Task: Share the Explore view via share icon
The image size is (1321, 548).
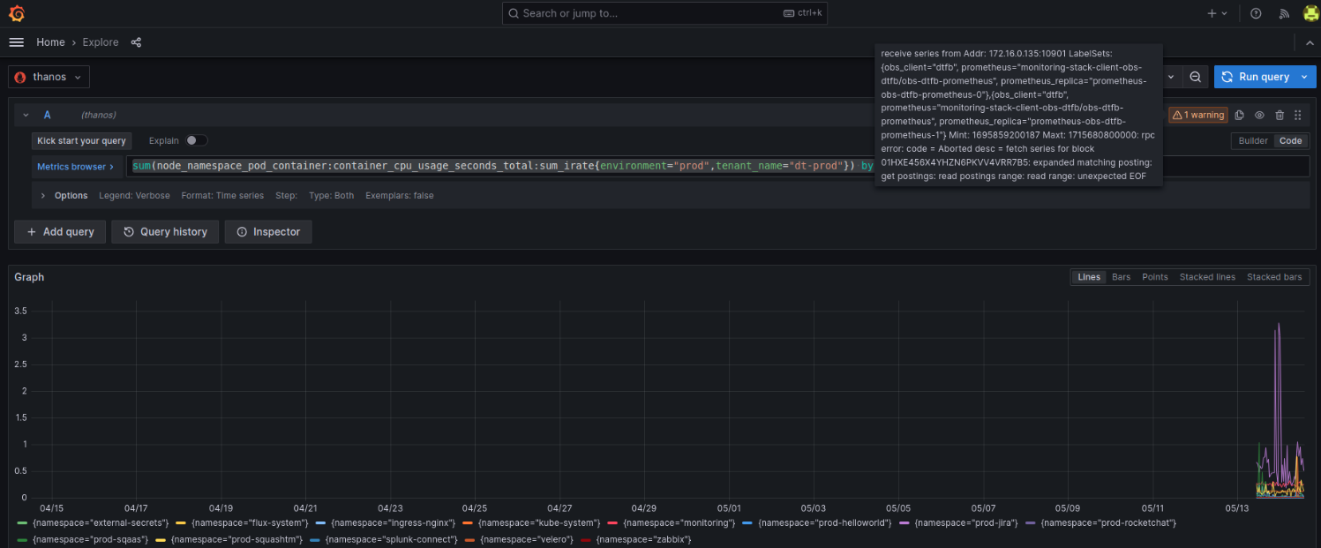Action: click(136, 42)
